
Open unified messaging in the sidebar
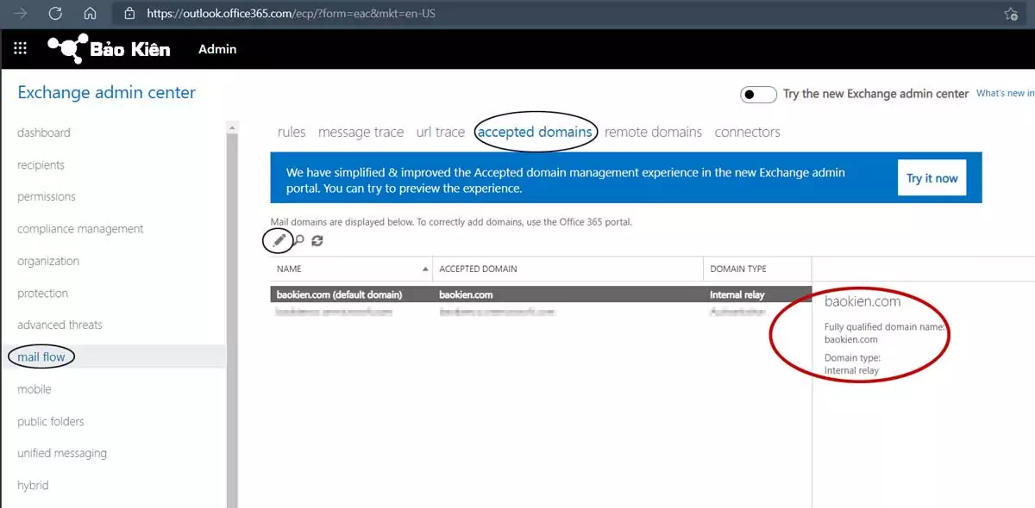62,453
